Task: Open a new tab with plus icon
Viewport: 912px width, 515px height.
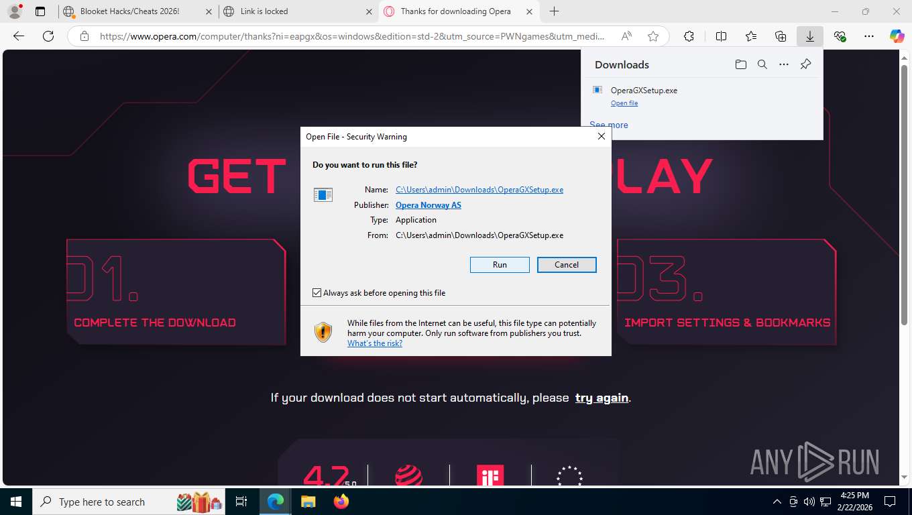Action: click(554, 11)
